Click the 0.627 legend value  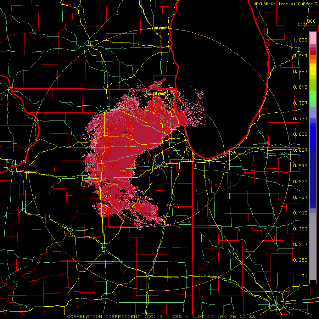pyautogui.click(x=300, y=150)
